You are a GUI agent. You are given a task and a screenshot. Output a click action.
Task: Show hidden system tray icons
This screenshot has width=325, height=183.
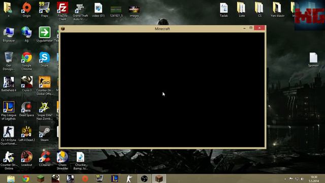click(x=285, y=179)
